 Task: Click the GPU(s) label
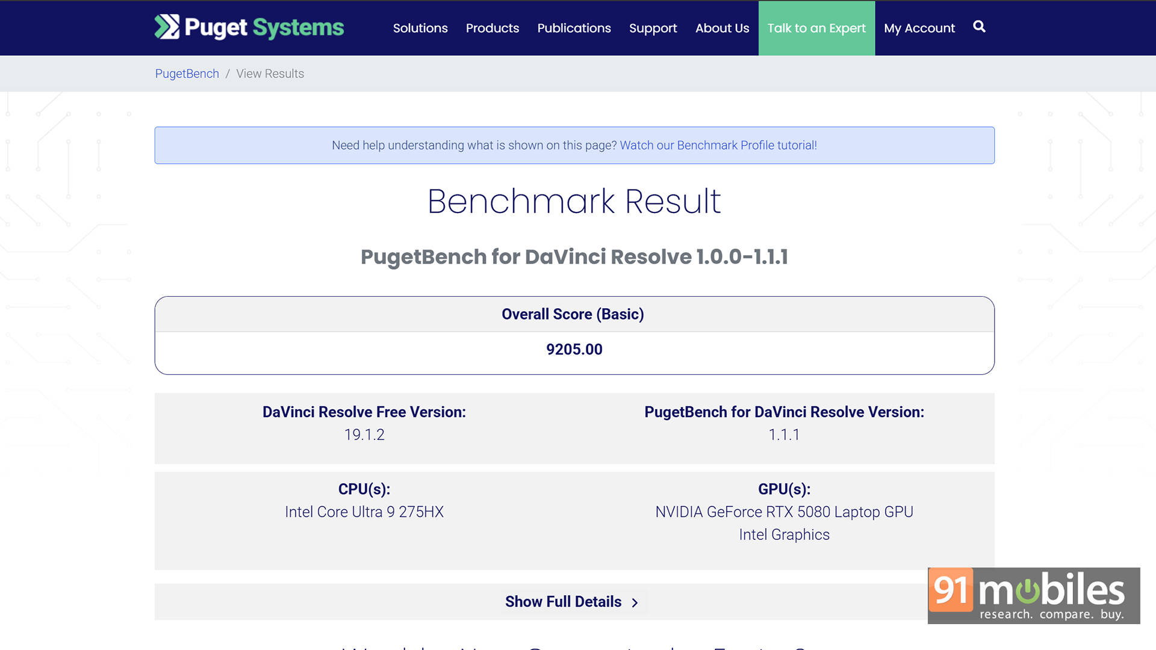784,489
